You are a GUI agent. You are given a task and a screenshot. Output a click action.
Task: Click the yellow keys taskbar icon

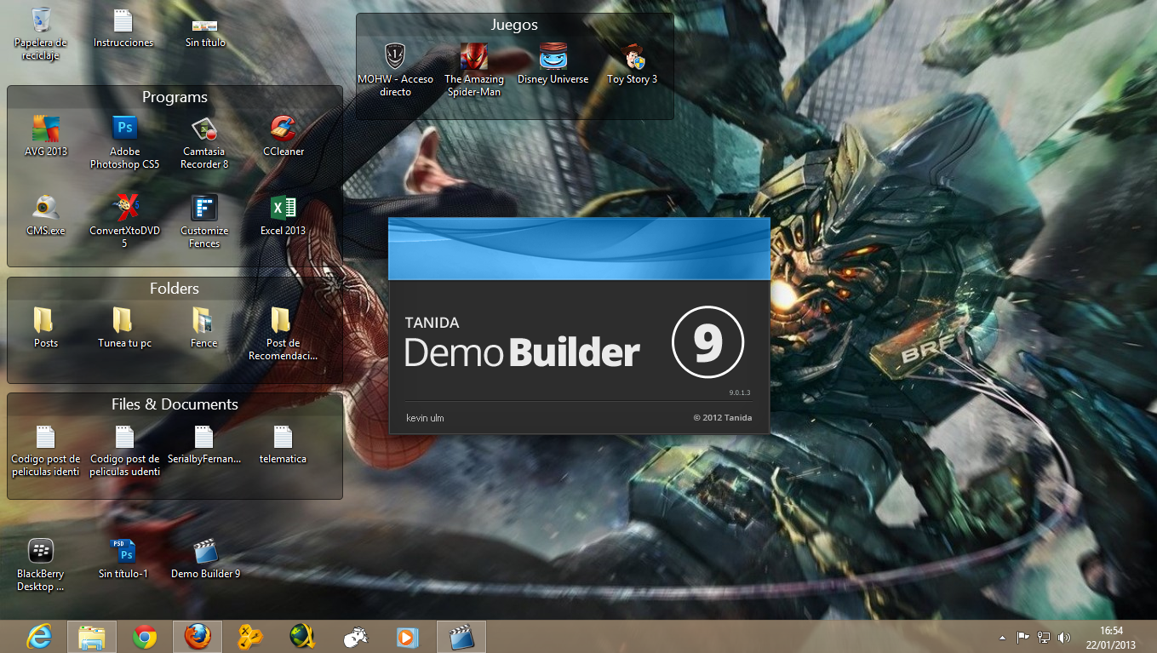(250, 637)
